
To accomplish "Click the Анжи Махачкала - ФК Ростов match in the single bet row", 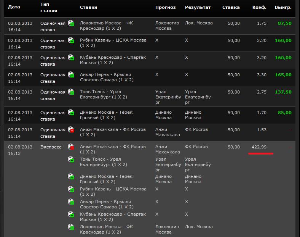I will coord(113,132).
